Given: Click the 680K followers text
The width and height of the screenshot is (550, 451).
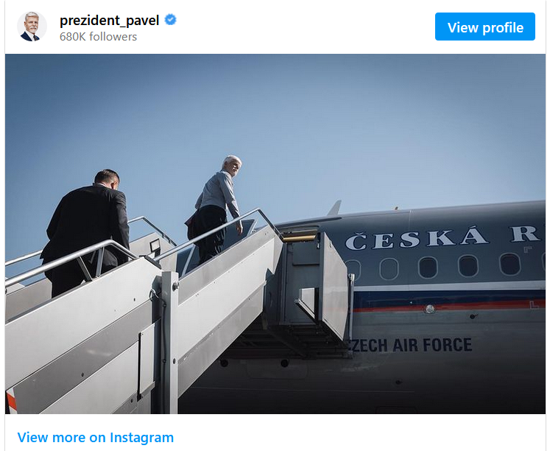Looking at the screenshot, I should [98, 37].
